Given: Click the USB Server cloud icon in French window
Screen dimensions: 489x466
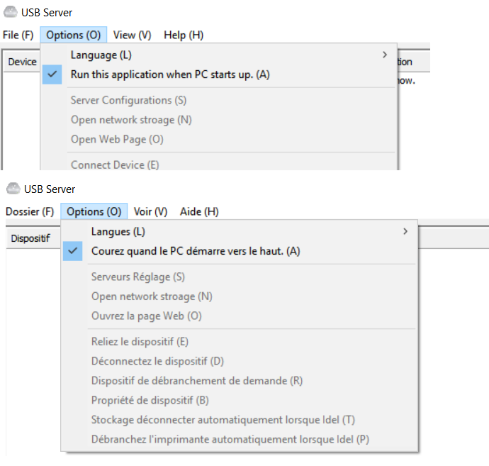Looking at the screenshot, I should pos(13,189).
